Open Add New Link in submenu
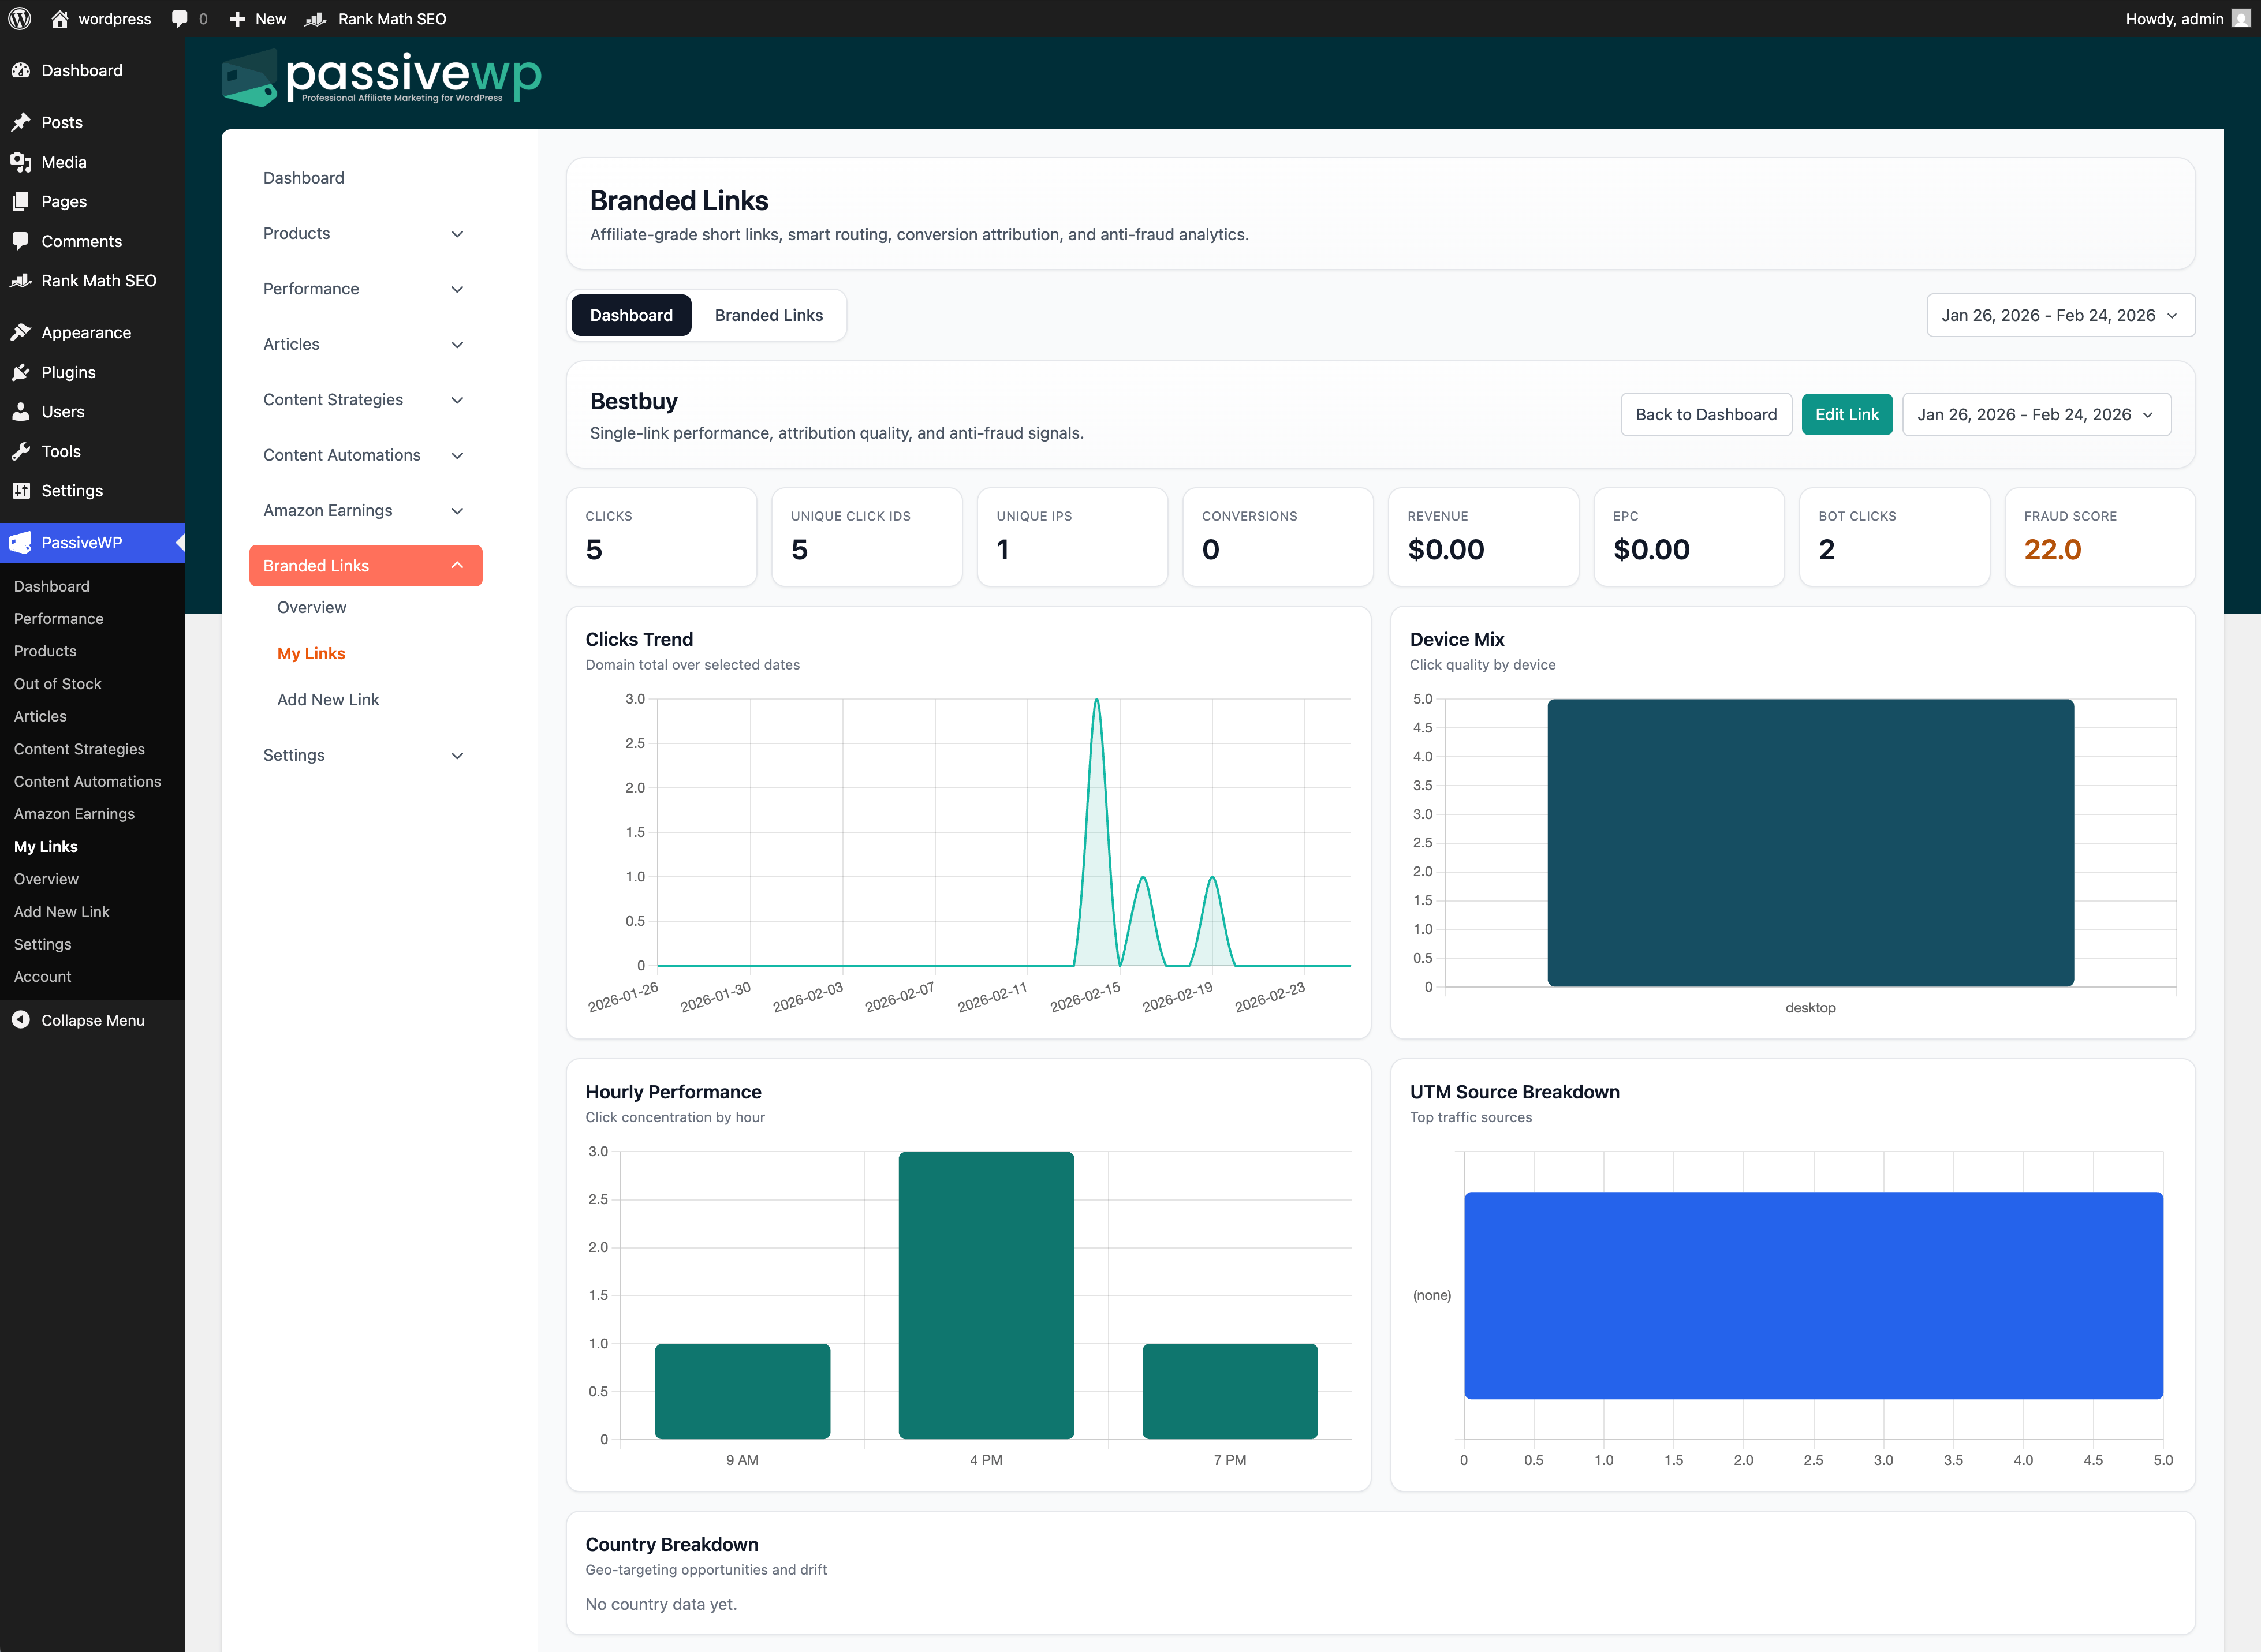 pos(328,699)
